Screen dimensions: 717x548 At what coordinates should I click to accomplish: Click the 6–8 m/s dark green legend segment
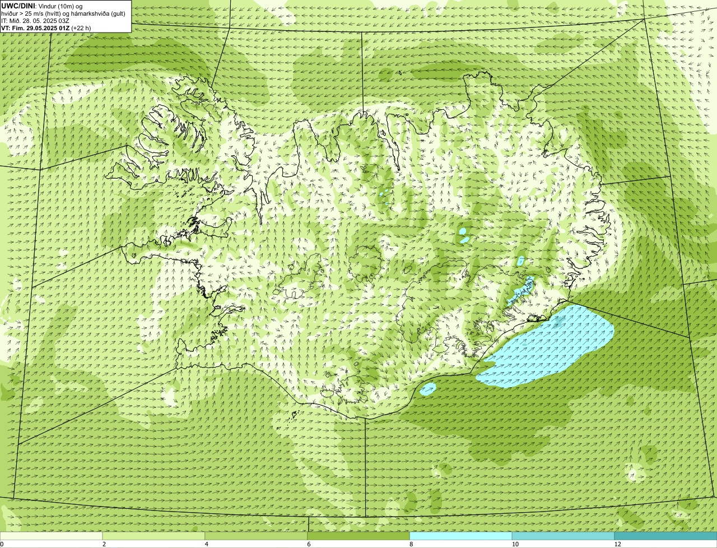[358, 536]
